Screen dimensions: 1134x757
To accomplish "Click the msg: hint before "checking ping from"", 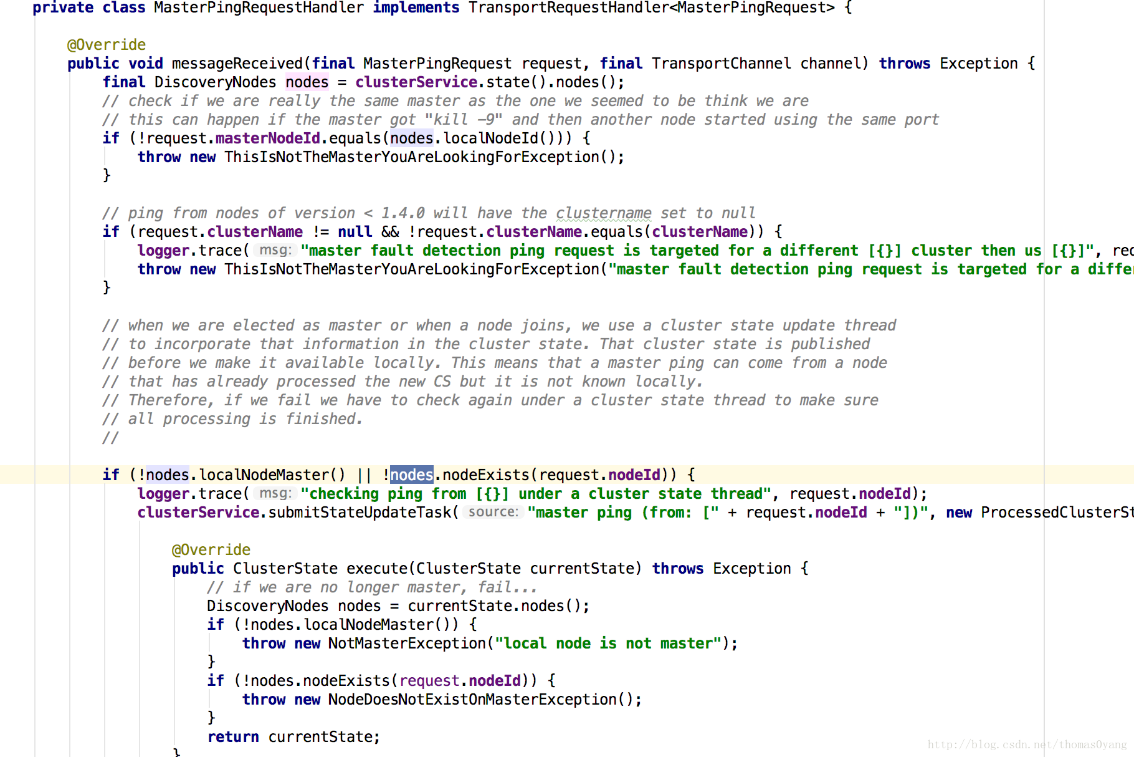I will 275,493.
